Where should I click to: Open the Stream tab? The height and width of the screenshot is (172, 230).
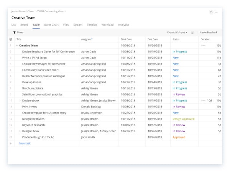[78, 24]
